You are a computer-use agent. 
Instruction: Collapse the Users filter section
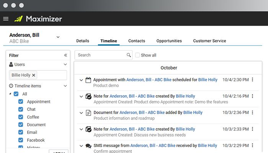tap(65, 64)
